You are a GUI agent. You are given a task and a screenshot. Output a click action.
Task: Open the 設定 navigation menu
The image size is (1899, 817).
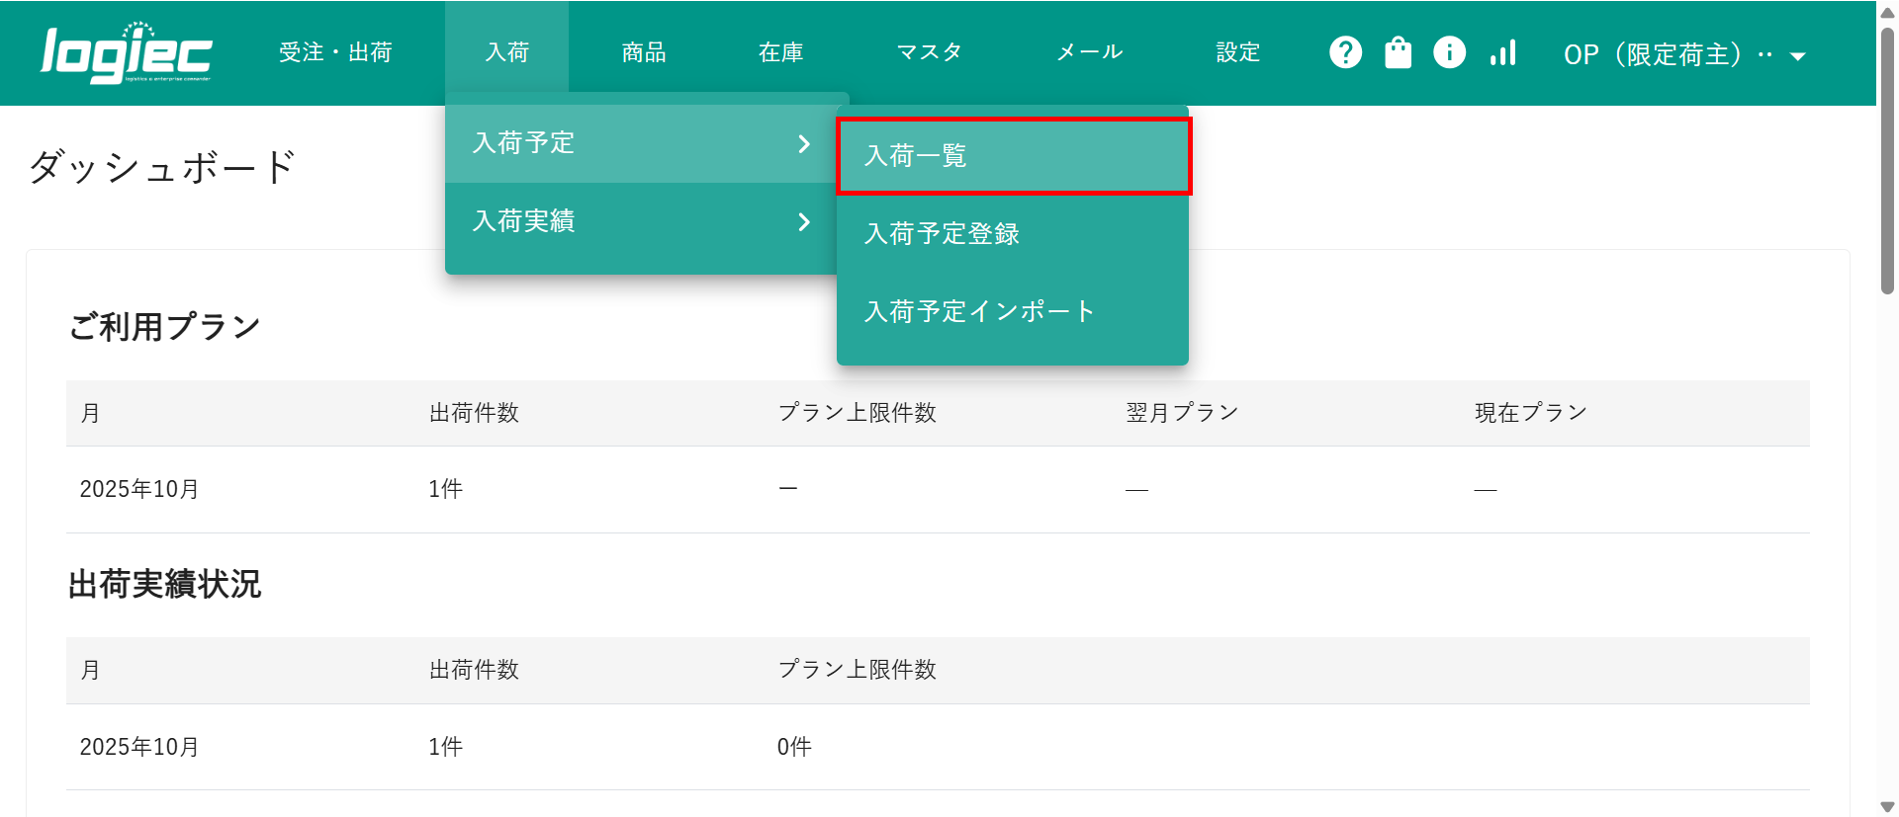tap(1237, 52)
